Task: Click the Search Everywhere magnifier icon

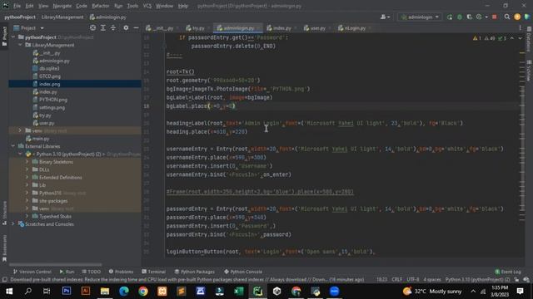Action: (x=507, y=17)
